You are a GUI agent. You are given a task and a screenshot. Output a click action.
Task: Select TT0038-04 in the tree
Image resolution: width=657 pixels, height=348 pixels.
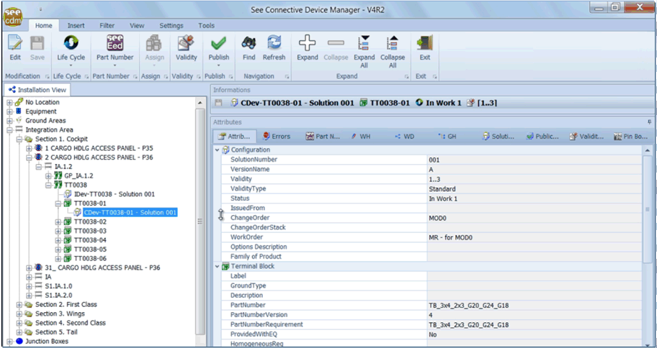click(x=90, y=240)
